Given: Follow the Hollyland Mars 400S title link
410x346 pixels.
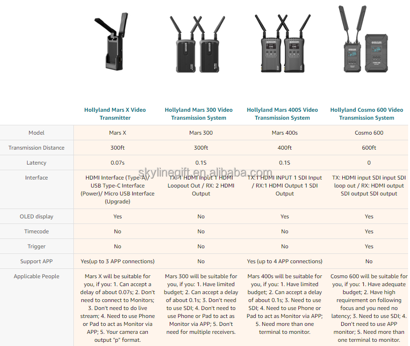Looking at the screenshot, I should [282, 114].
